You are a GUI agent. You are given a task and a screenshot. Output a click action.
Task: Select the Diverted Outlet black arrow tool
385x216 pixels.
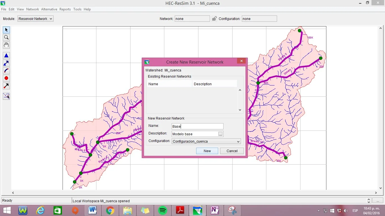[x=6, y=86]
